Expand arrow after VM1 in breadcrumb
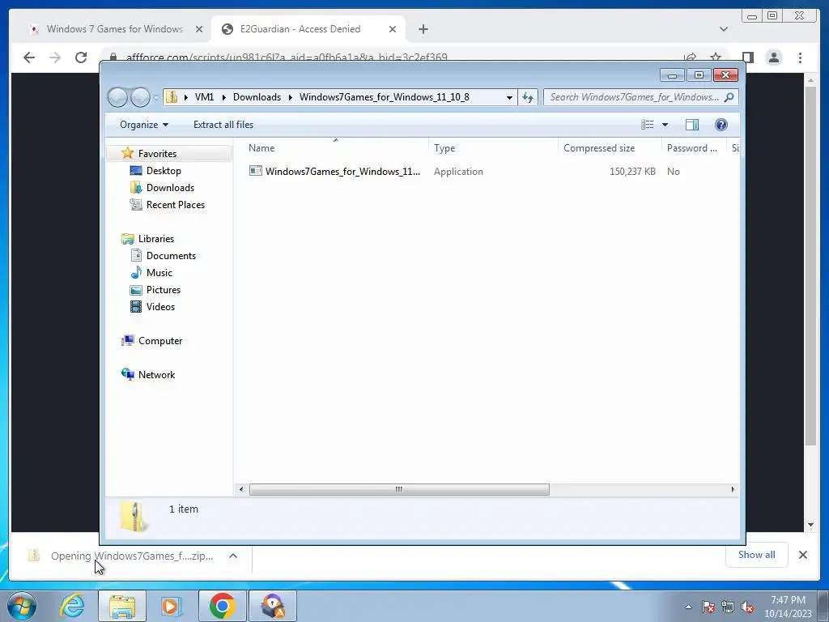 click(x=223, y=97)
